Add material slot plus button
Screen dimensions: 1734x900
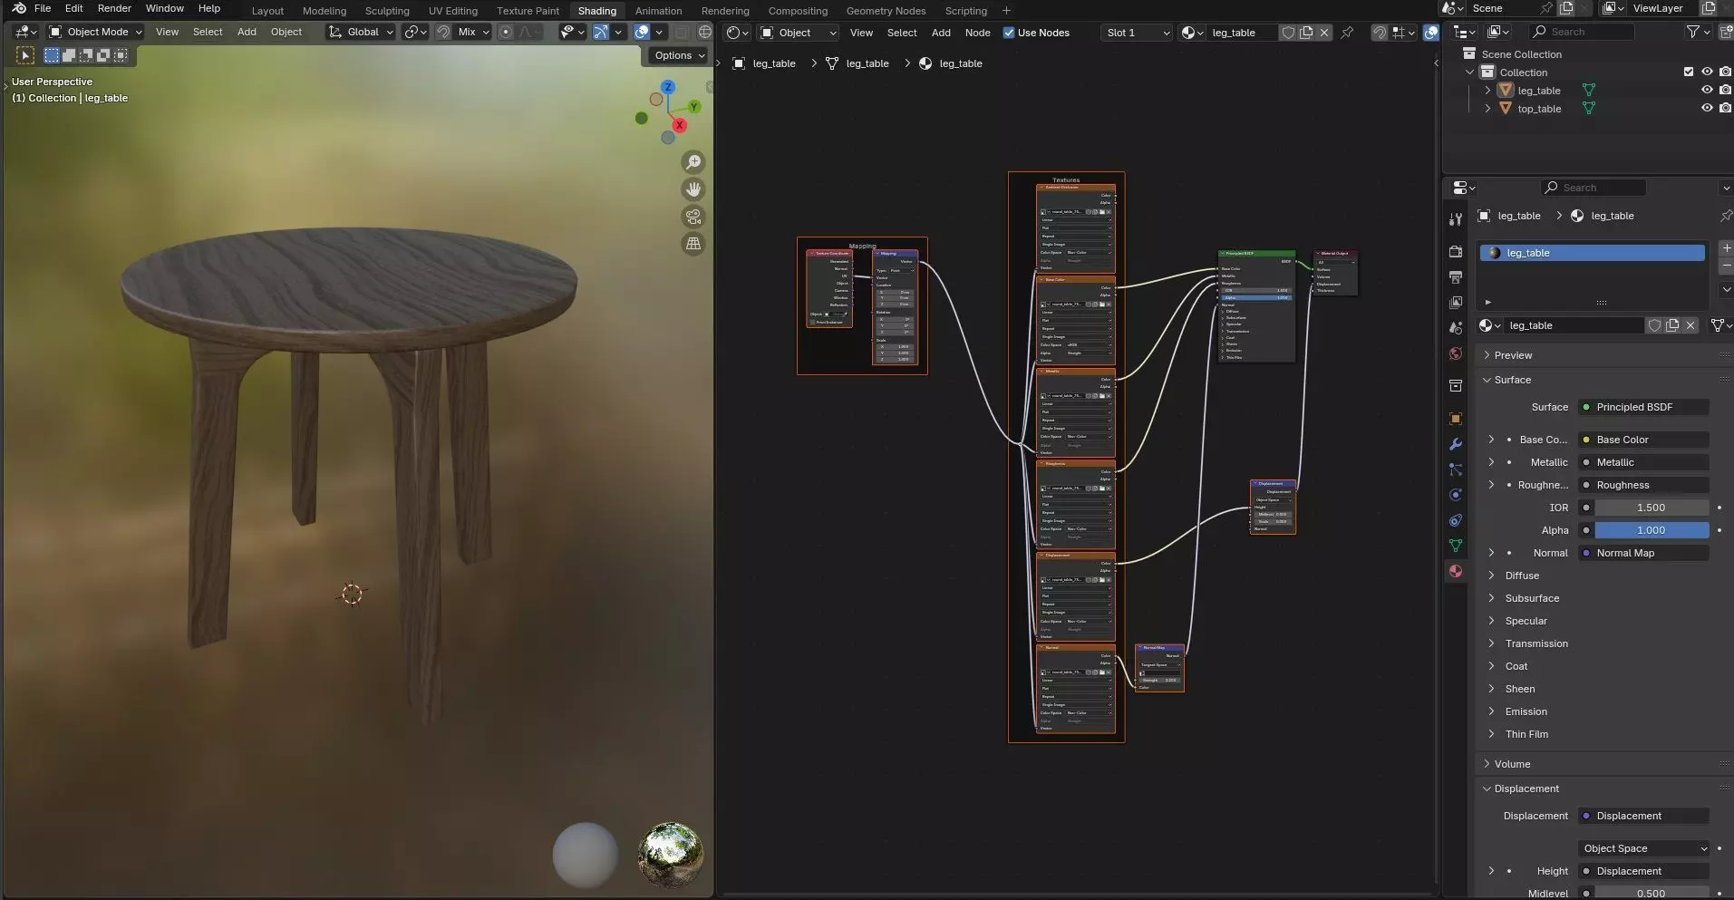click(x=1726, y=247)
